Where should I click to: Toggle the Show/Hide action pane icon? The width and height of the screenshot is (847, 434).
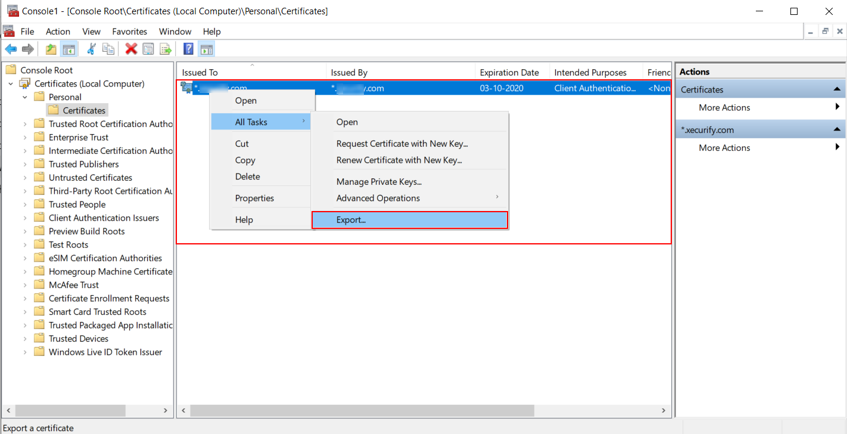[x=206, y=48]
